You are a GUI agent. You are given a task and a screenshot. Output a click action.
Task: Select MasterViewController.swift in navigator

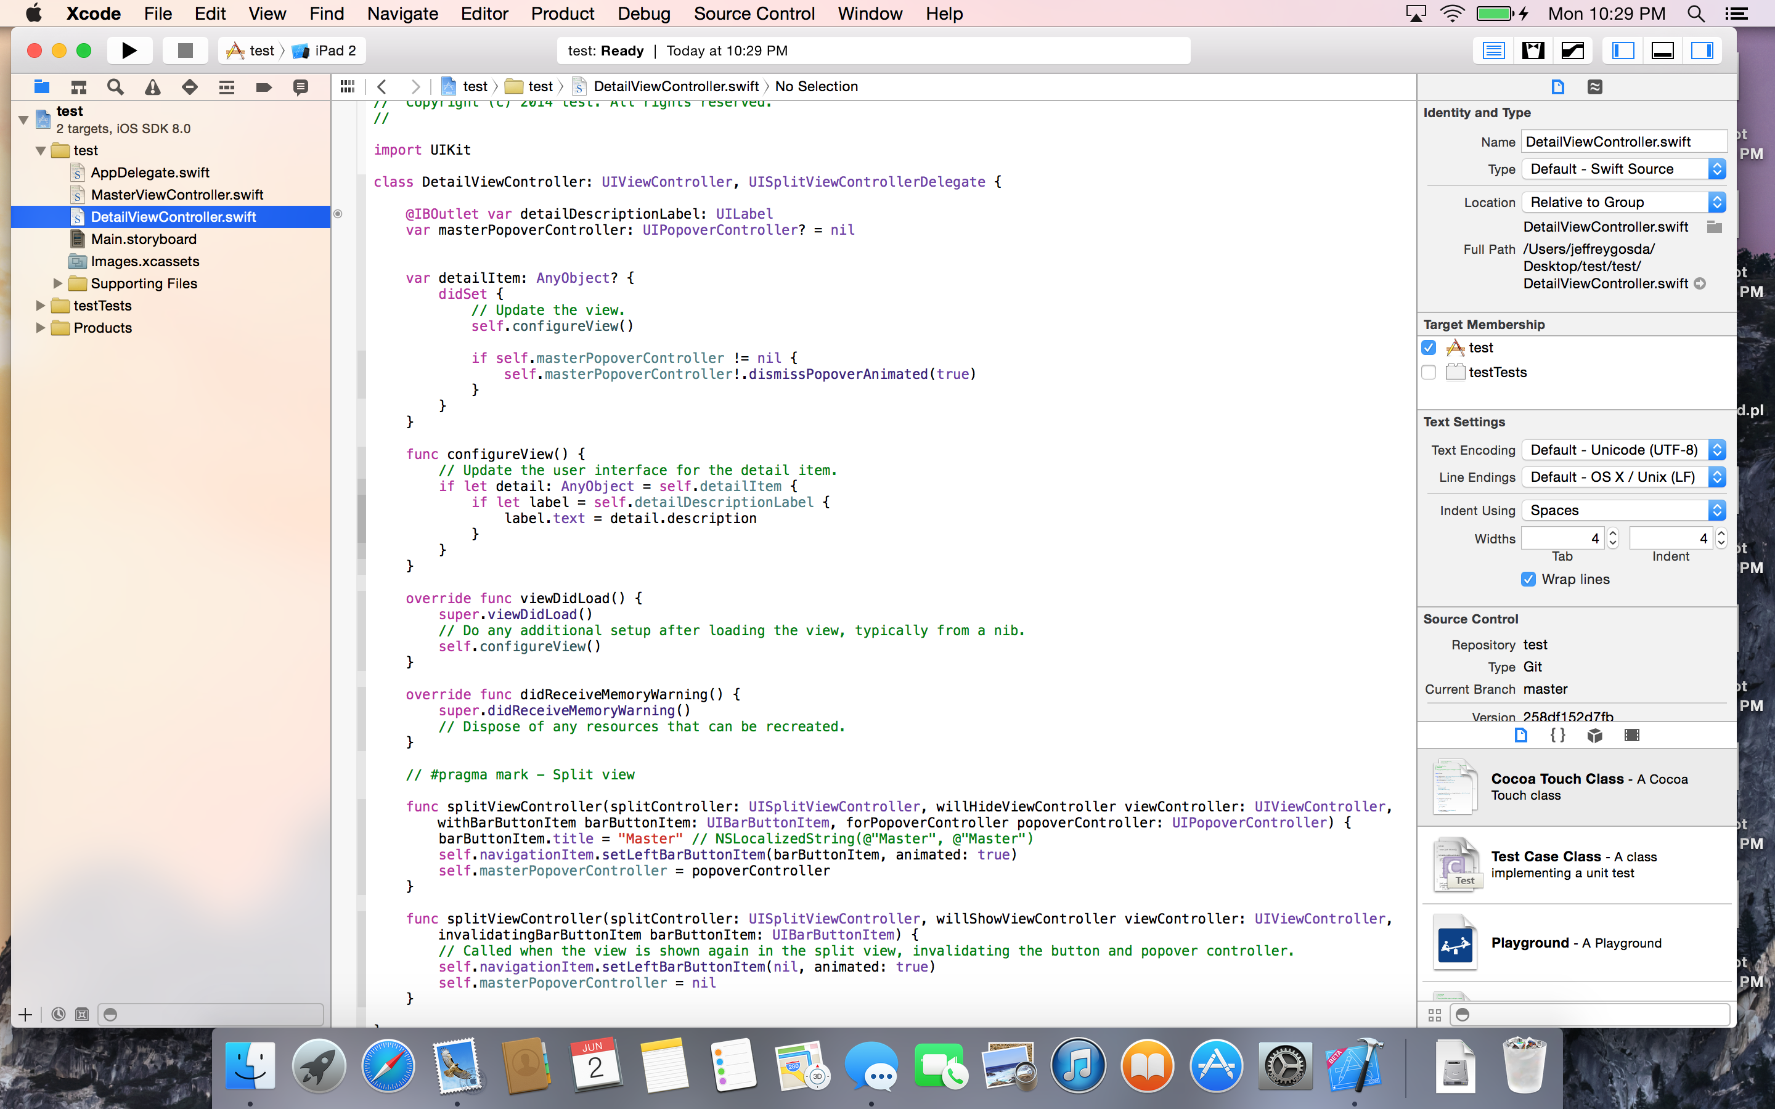point(177,194)
